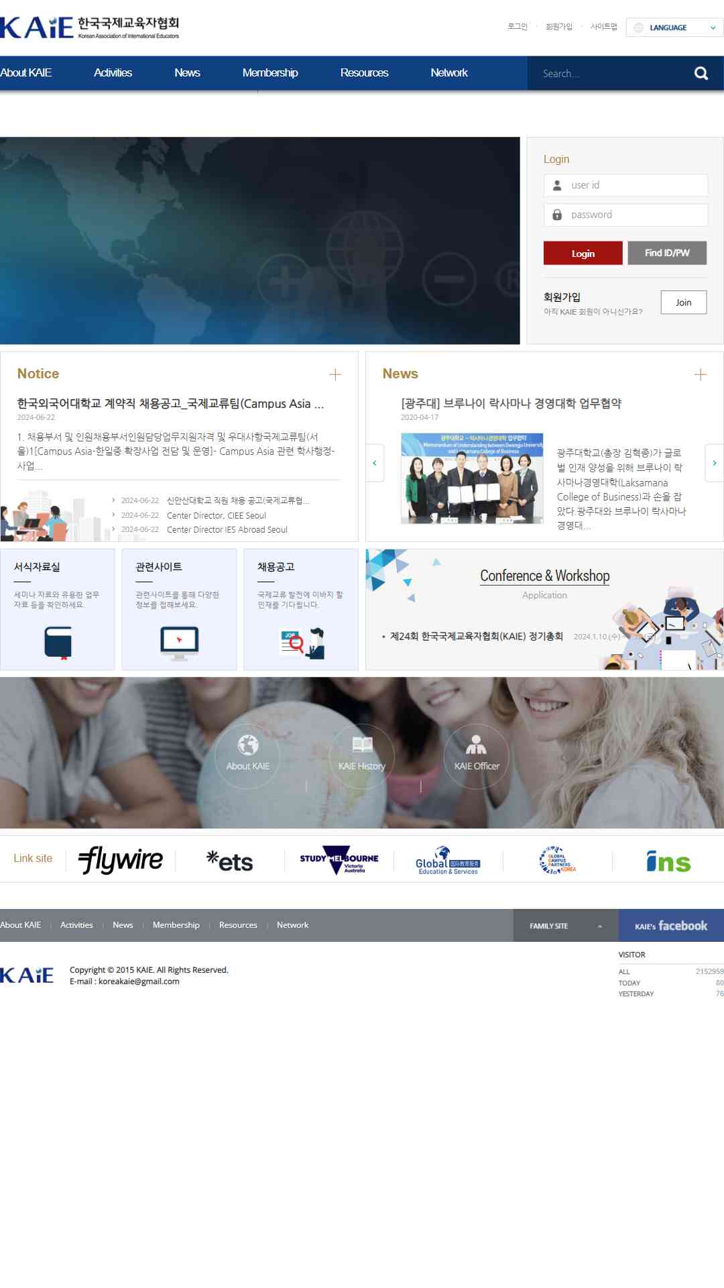Focus the password input field
Image resolution: width=724 pixels, height=1288 pixels.
click(x=625, y=215)
